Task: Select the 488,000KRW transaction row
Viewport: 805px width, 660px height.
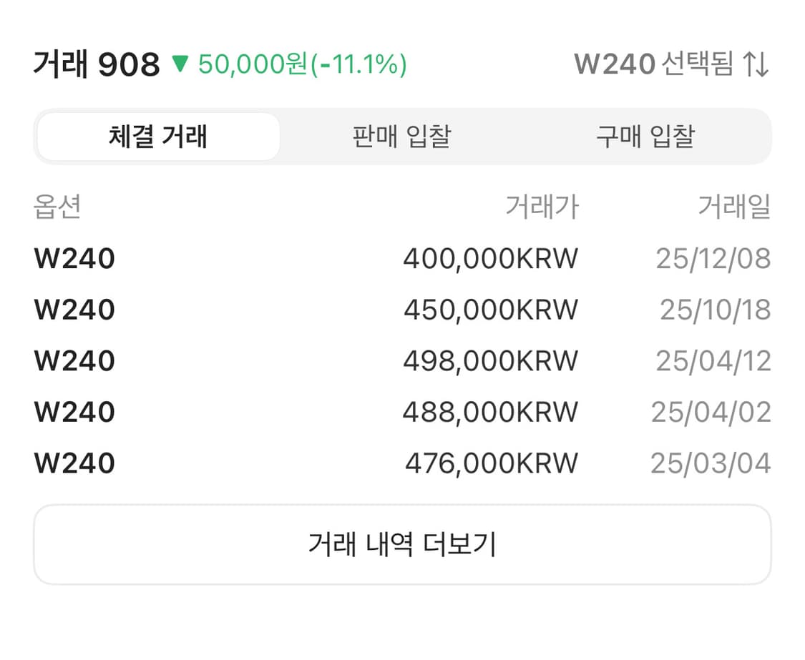Action: 492,412
